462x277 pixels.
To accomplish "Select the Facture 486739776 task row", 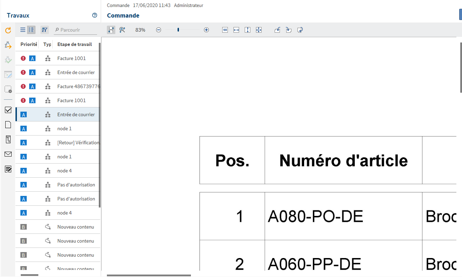I will [78, 86].
